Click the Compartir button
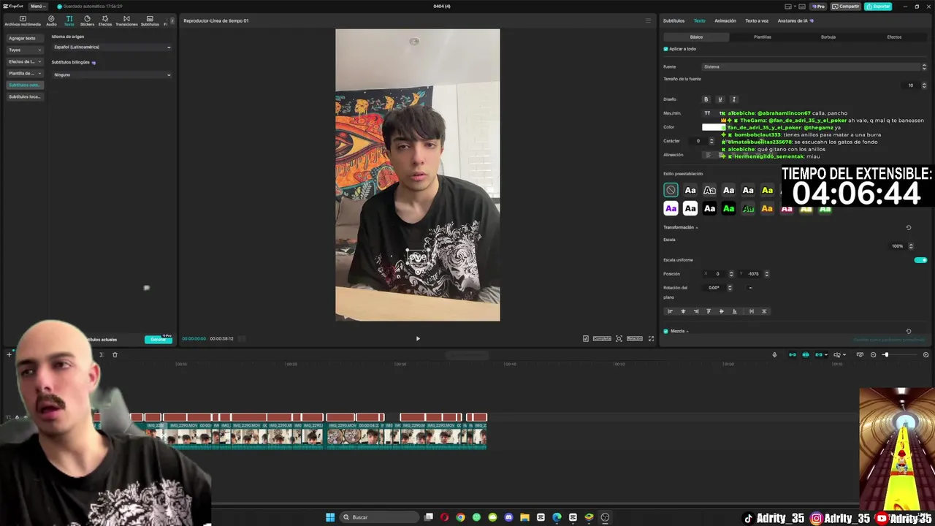Screen dimensions: 935x526 click(846, 7)
